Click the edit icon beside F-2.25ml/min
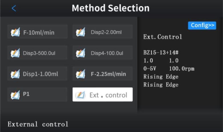223x132 pixels. pos(81,74)
